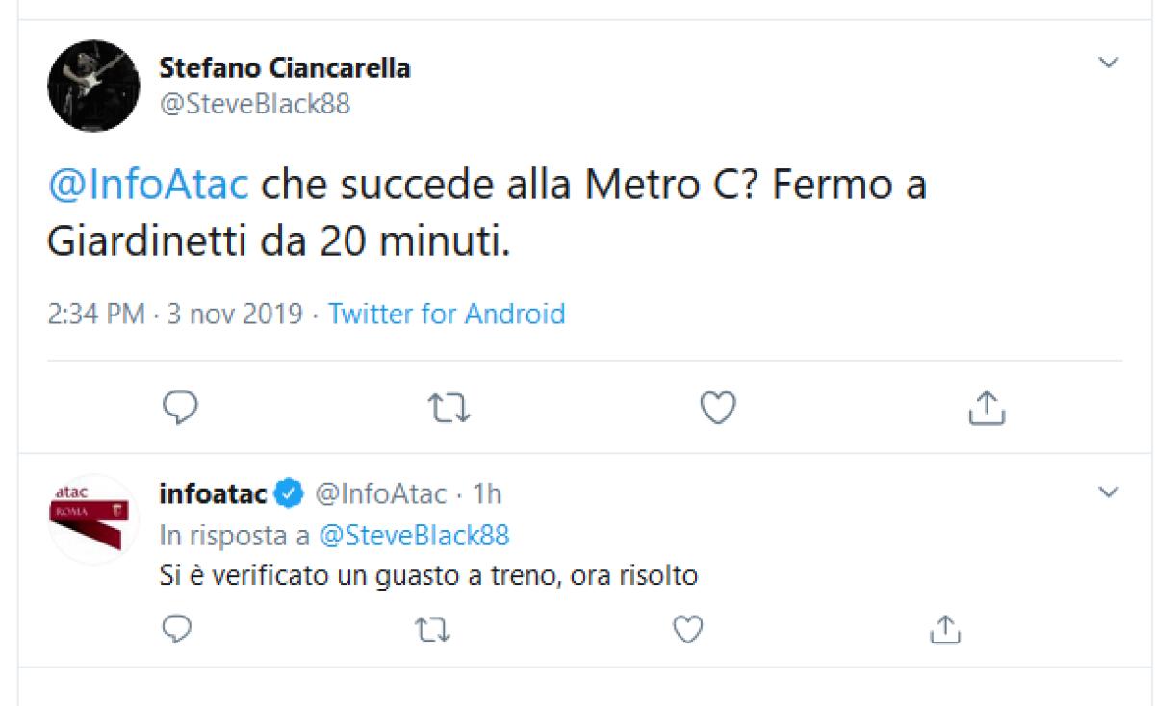
Task: Expand options menu on Stefano's tweet
Action: pyautogui.click(x=1107, y=60)
